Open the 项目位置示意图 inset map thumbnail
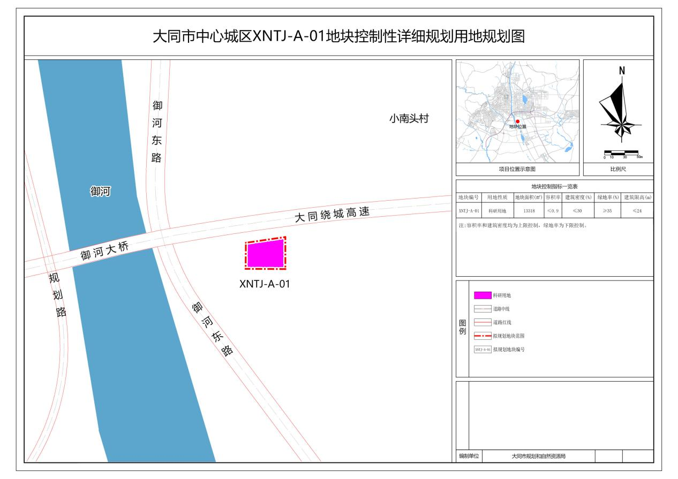This screenshot has width=678, height=479. [517, 111]
